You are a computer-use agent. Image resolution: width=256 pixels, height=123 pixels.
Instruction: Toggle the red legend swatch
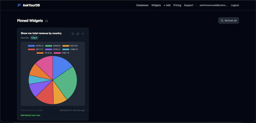[31, 49]
